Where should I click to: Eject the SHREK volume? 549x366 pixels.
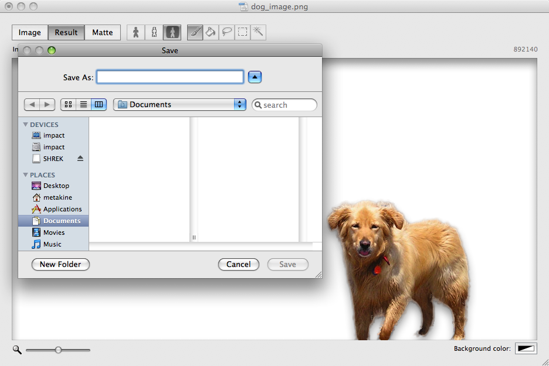[80, 159]
